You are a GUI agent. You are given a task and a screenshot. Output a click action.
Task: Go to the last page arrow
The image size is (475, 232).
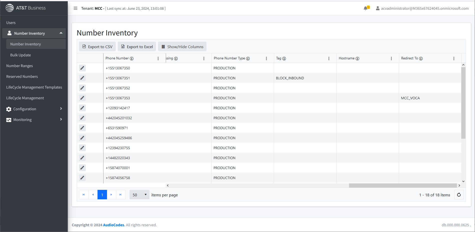pyautogui.click(x=120, y=195)
